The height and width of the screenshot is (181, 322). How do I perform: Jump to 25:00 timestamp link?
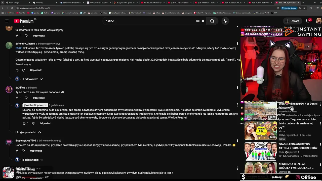[x=19, y=48]
